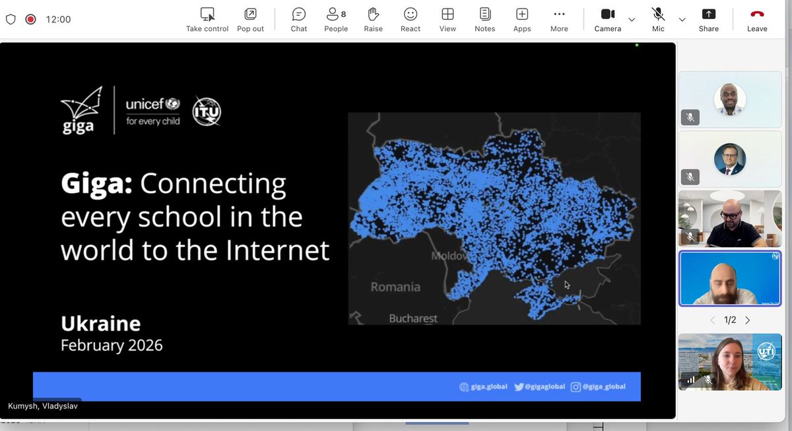Select the first participant video tile
Viewport: 792px width, 431px height.
point(730,100)
